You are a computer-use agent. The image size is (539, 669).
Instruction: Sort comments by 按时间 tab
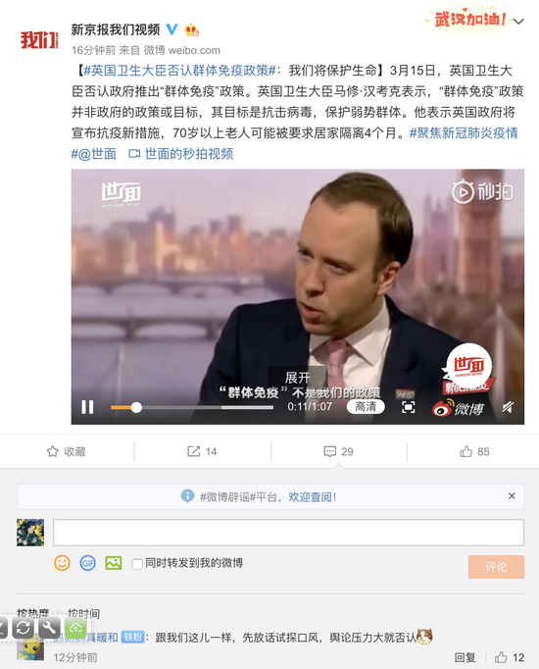pyautogui.click(x=83, y=613)
